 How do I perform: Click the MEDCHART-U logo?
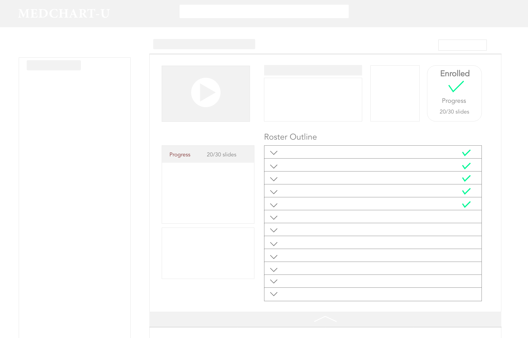pos(64,13)
